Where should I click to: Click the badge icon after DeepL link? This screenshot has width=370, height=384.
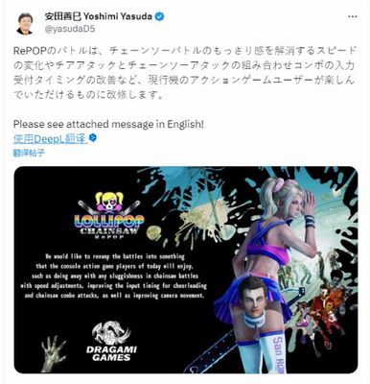point(92,138)
